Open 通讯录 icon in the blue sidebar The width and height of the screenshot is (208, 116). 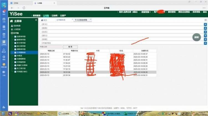coord(4,50)
